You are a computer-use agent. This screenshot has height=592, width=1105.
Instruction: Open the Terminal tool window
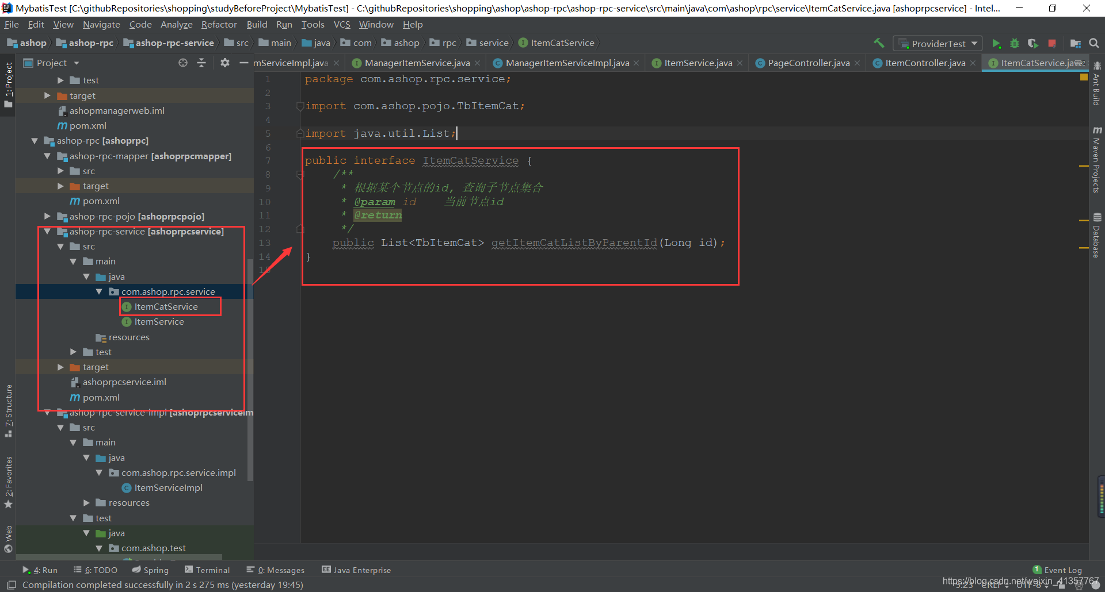point(207,570)
